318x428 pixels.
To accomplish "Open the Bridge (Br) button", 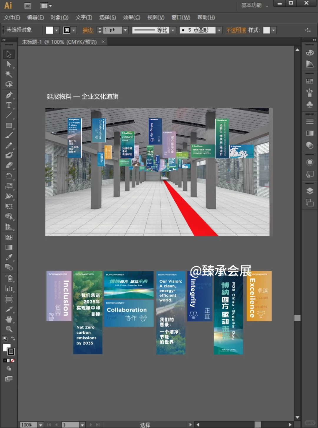I will click(28, 6).
